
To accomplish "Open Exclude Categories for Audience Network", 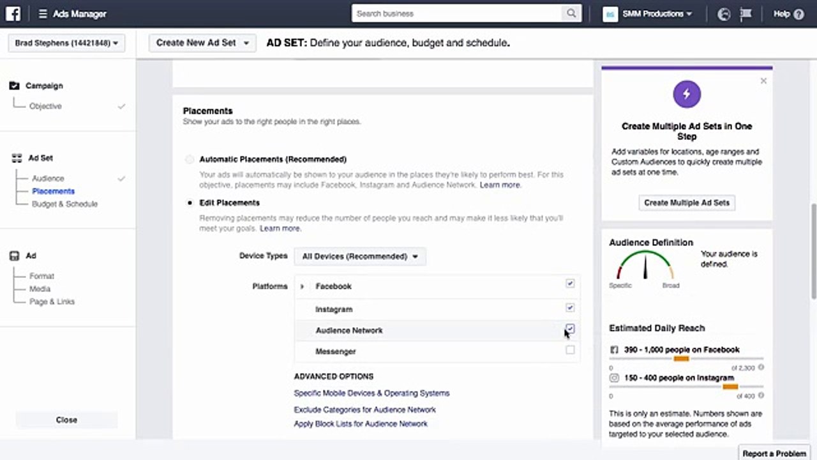I will (365, 410).
